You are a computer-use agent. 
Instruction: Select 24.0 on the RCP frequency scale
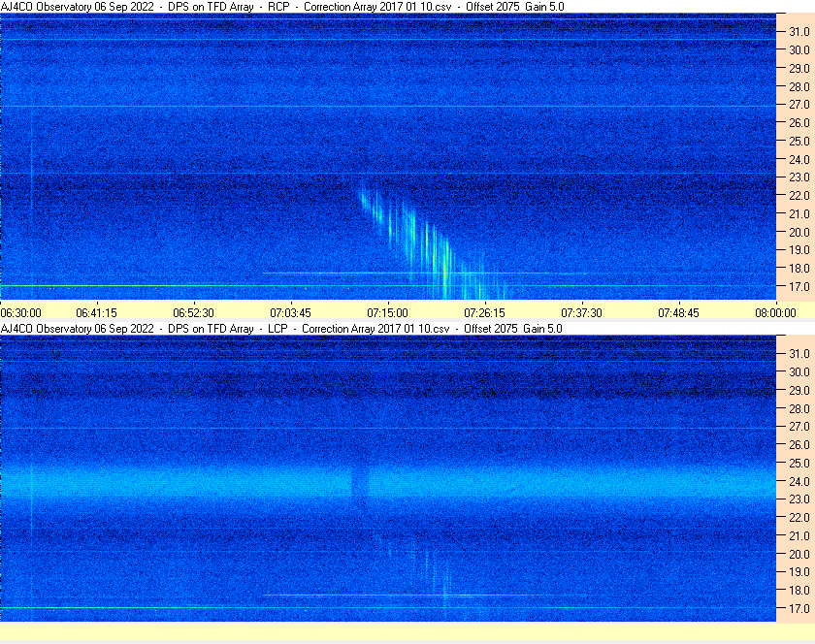click(799, 159)
